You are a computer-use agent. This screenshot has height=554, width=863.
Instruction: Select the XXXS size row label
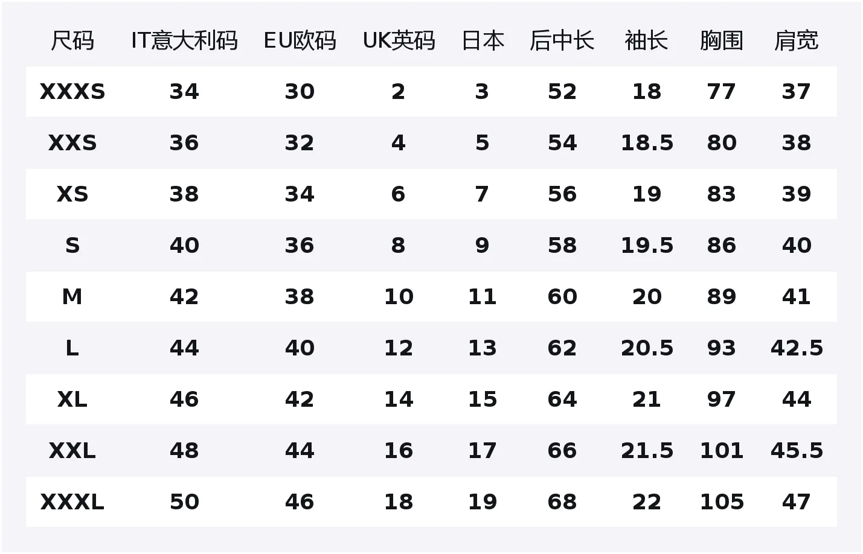point(72,92)
